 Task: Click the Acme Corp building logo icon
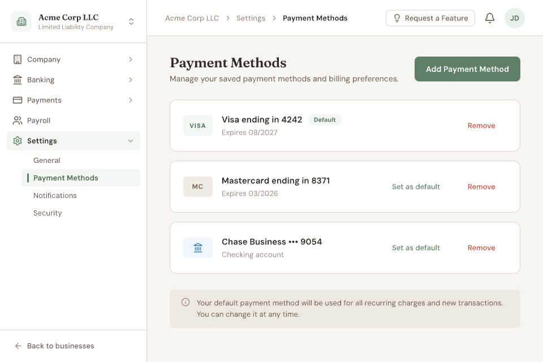21,21
